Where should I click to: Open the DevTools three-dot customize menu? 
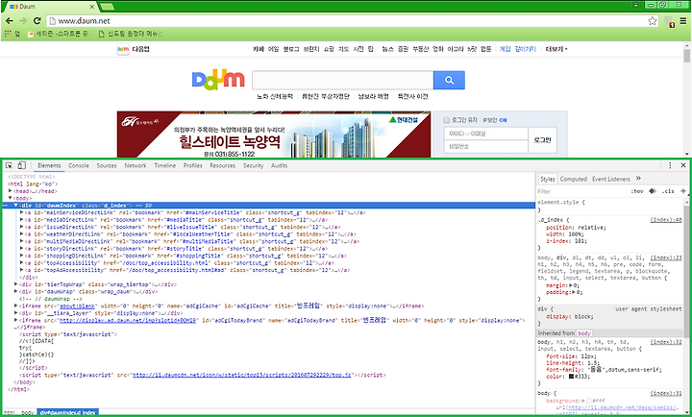point(670,165)
